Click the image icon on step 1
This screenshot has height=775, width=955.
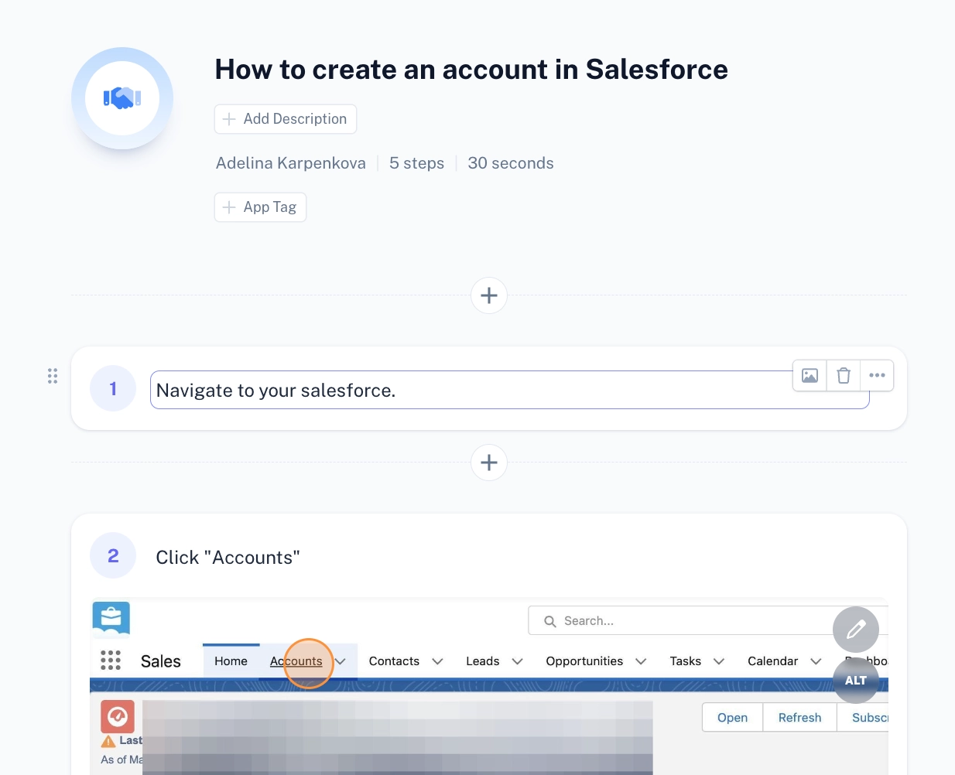pyautogui.click(x=810, y=375)
